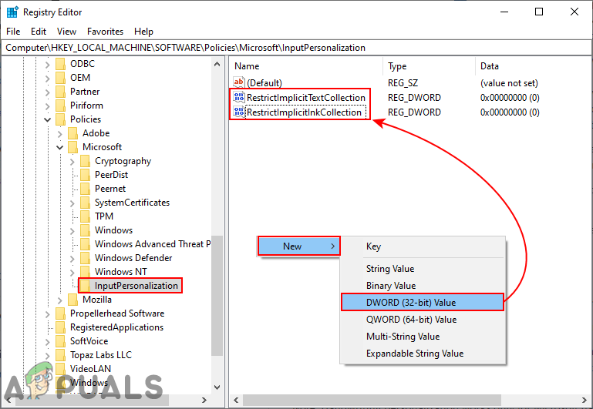This screenshot has width=593, height=409.
Task: Click the tree pane scroll-up arrow
Action: point(217,64)
